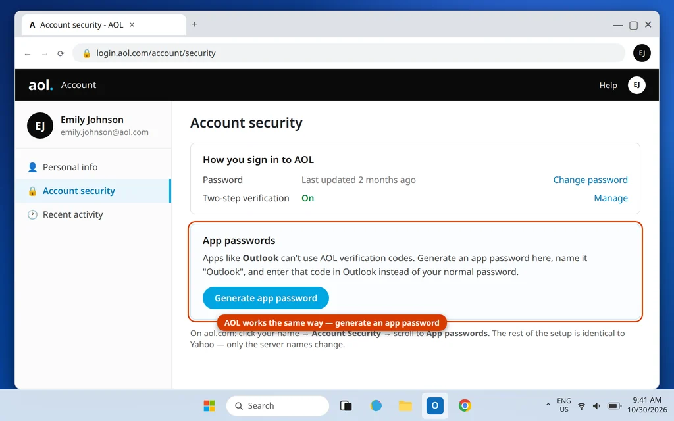Open the AOL header EJ account avatar

(x=636, y=85)
